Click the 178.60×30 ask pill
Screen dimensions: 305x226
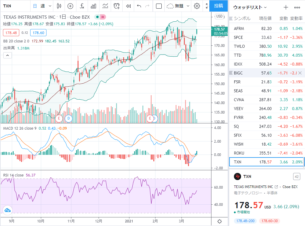[x=269, y=221]
